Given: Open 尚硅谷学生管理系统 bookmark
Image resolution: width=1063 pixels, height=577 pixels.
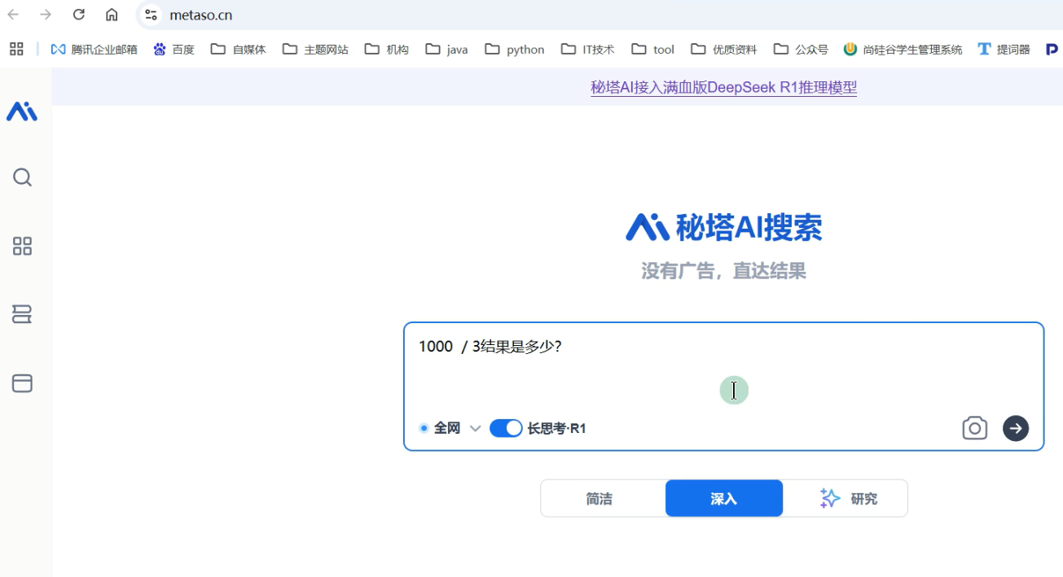Looking at the screenshot, I should coord(903,49).
